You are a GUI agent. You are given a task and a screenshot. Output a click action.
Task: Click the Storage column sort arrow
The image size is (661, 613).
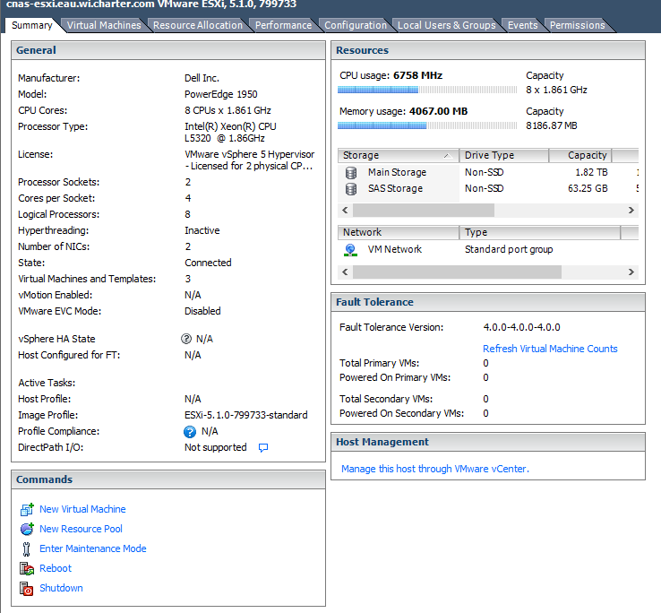coord(448,156)
